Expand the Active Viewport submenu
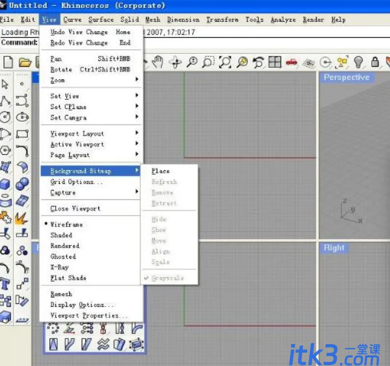This screenshot has width=390, height=366. click(x=92, y=144)
